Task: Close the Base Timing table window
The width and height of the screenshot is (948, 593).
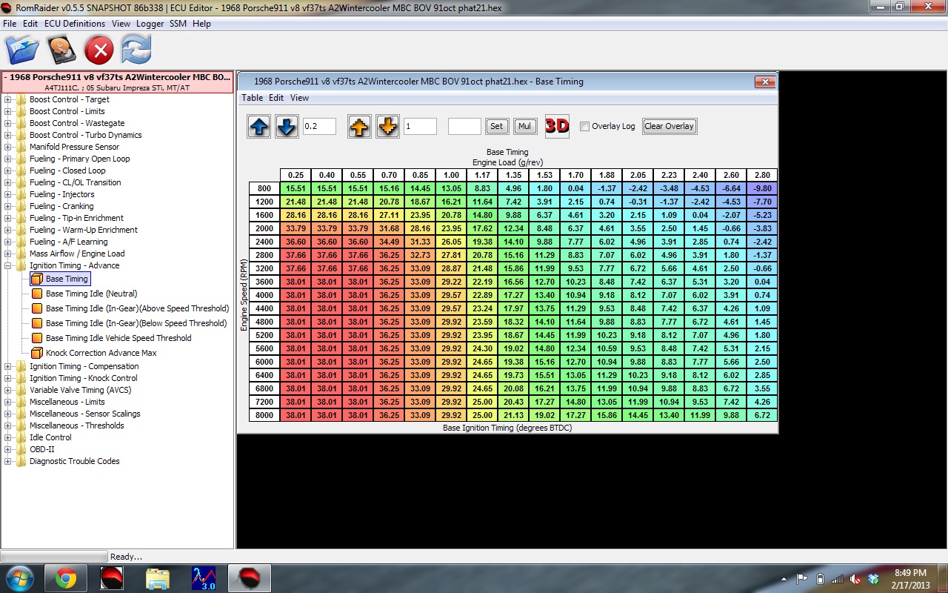Action: pos(764,82)
